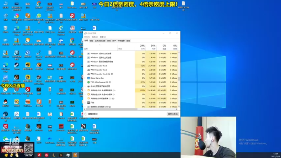Switch to the 用户 tab

point(114,41)
